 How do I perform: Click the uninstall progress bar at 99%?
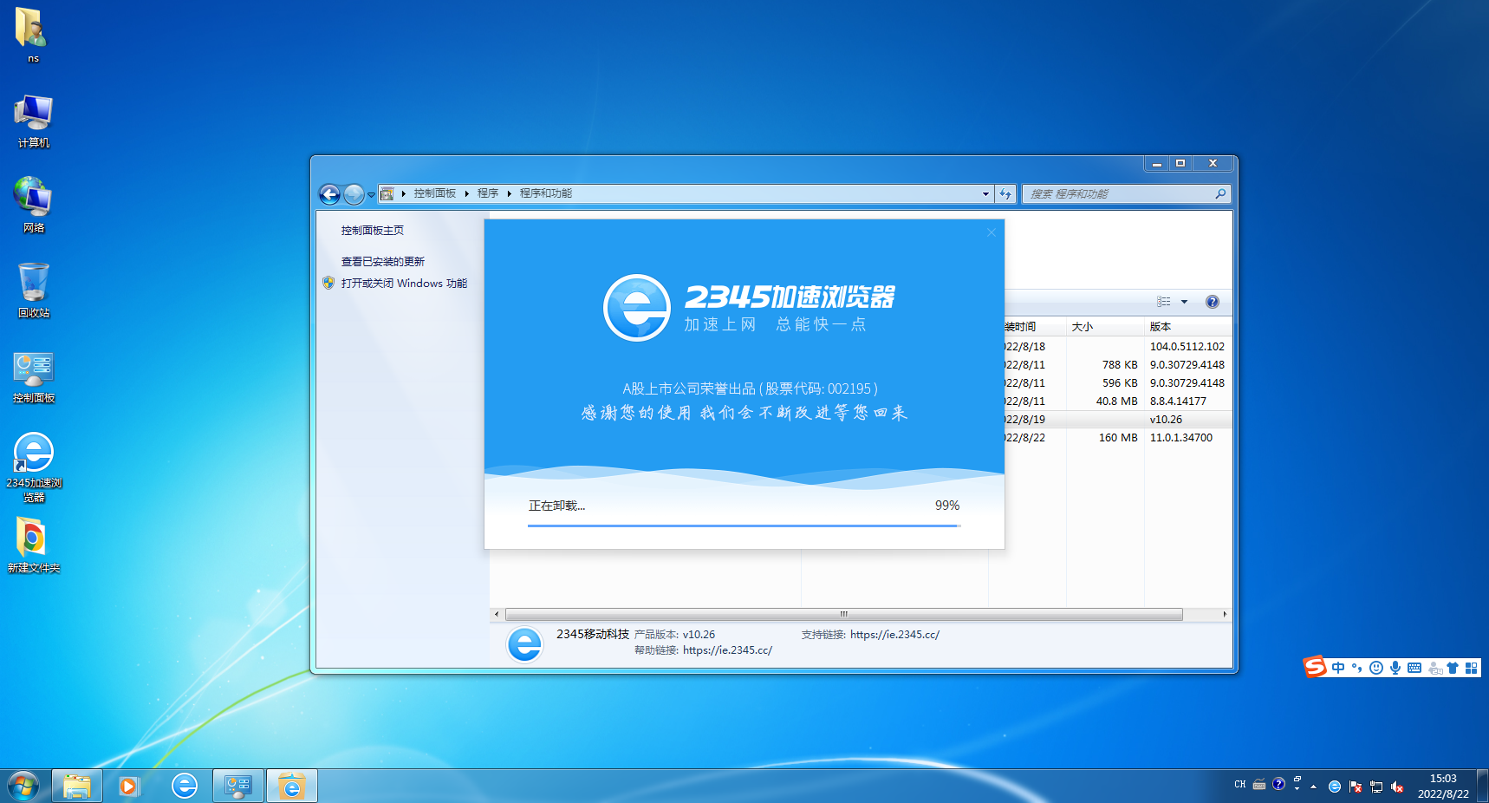[x=744, y=526]
